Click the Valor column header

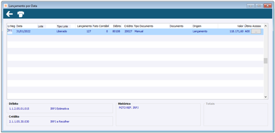(x=240, y=26)
